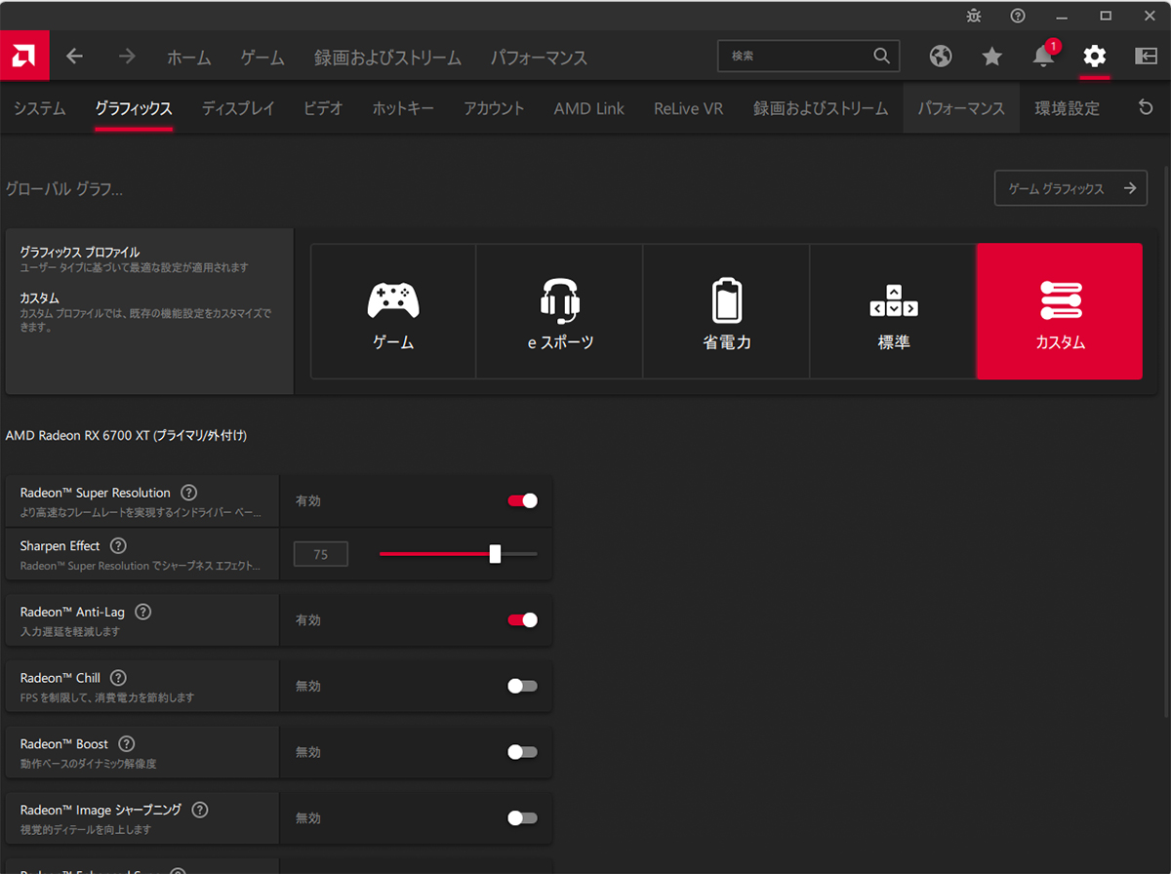The width and height of the screenshot is (1171, 874).
Task: Go back with the left arrow
Action: pos(75,57)
